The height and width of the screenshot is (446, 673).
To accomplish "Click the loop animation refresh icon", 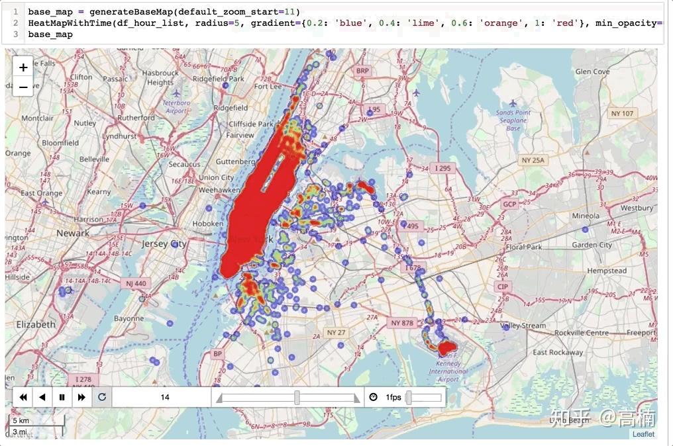I will coord(101,396).
